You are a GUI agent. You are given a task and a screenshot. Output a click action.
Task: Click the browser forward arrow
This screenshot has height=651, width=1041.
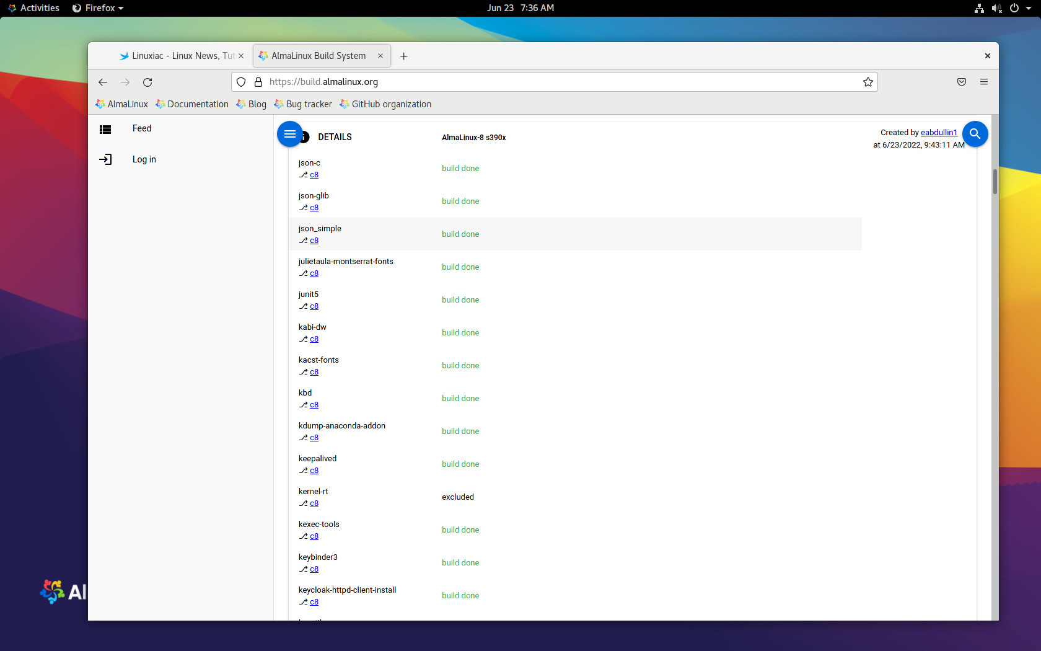tap(125, 82)
